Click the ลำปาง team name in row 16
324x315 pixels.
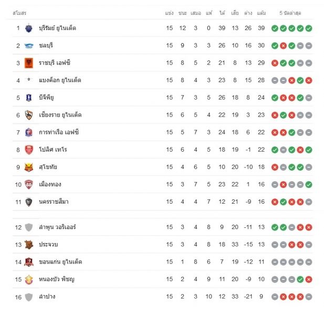click(47, 297)
